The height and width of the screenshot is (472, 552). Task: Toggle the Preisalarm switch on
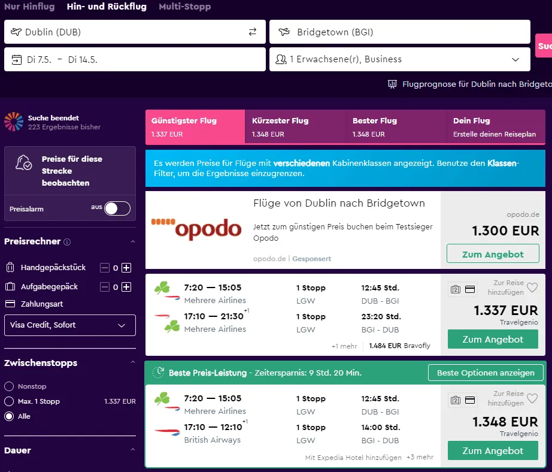tap(117, 208)
